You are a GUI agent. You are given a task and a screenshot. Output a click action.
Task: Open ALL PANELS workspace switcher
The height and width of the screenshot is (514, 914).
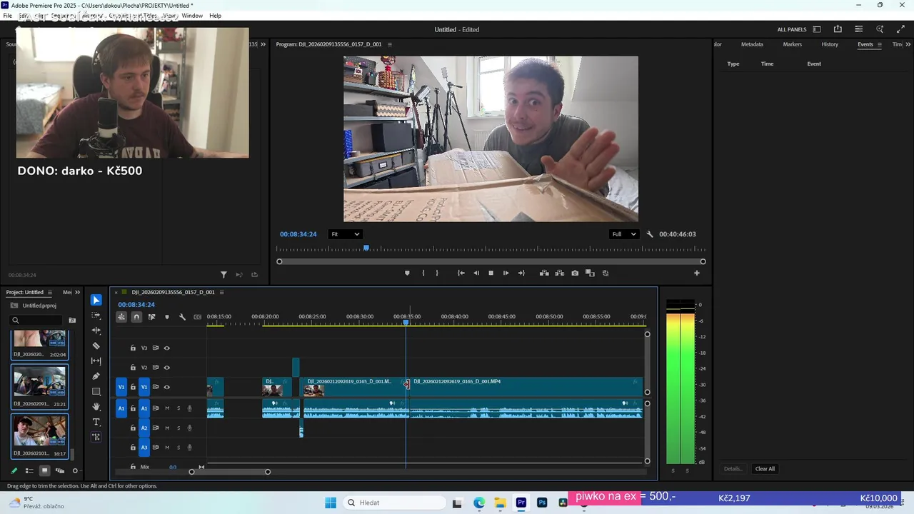pos(792,29)
